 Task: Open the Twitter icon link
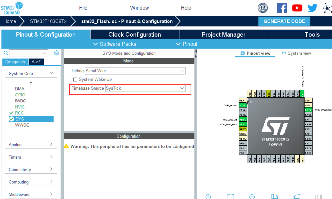312,8
